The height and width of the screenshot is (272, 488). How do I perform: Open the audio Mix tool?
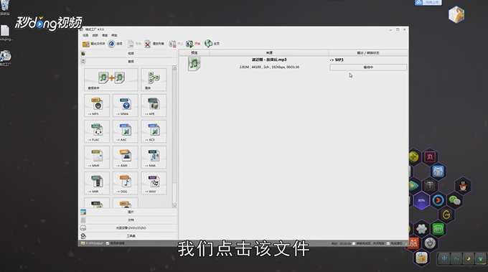[x=154, y=80]
